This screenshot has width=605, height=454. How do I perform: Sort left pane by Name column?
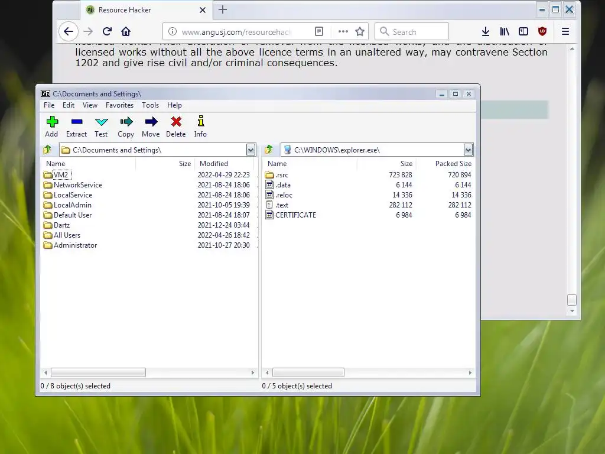89,164
